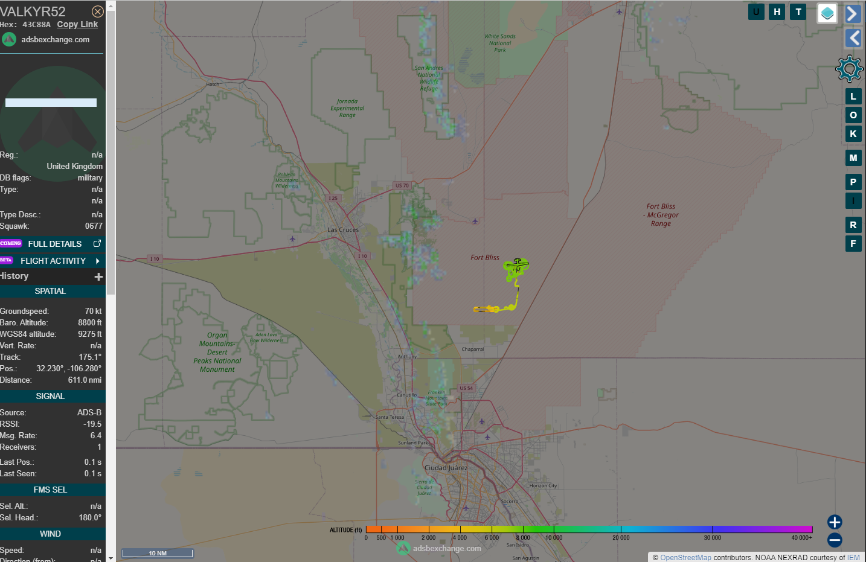Click the R map option button
866x562 pixels.
(853, 225)
